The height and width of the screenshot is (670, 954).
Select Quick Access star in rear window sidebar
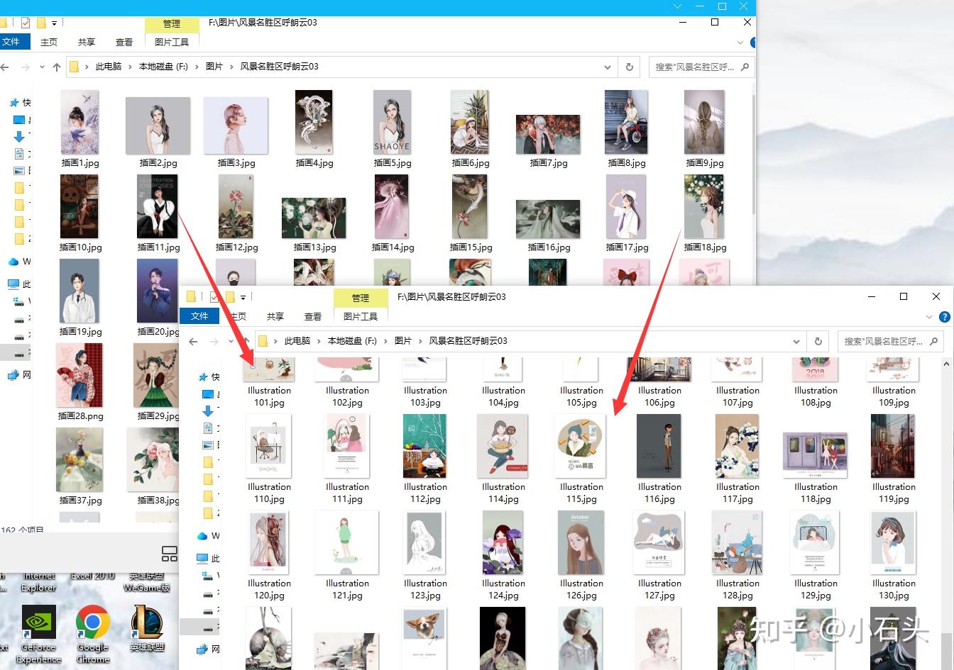pyautogui.click(x=13, y=103)
